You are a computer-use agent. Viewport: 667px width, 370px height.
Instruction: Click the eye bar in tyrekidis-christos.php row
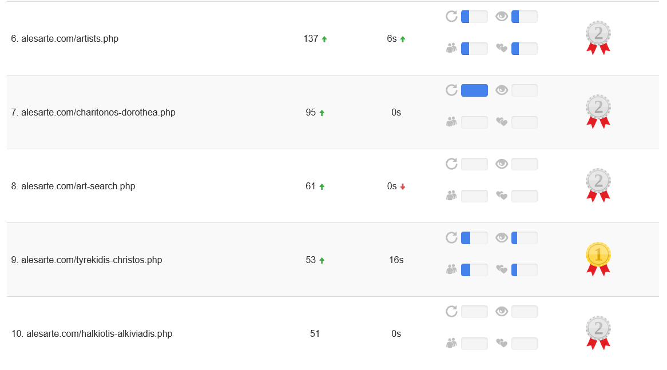524,238
